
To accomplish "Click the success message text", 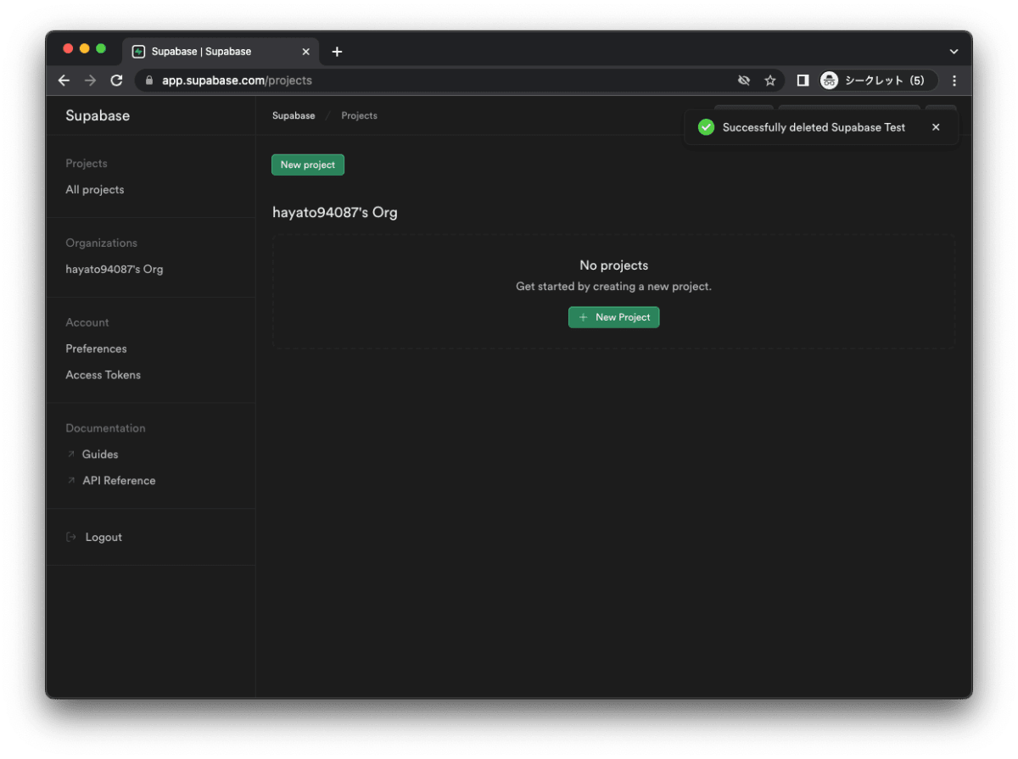I will tap(814, 127).
